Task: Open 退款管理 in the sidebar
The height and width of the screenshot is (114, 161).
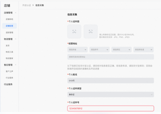Action: click(x=9, y=32)
